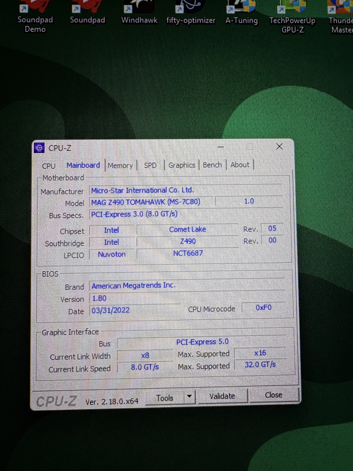
Task: Open the About tab
Action: coord(240,165)
